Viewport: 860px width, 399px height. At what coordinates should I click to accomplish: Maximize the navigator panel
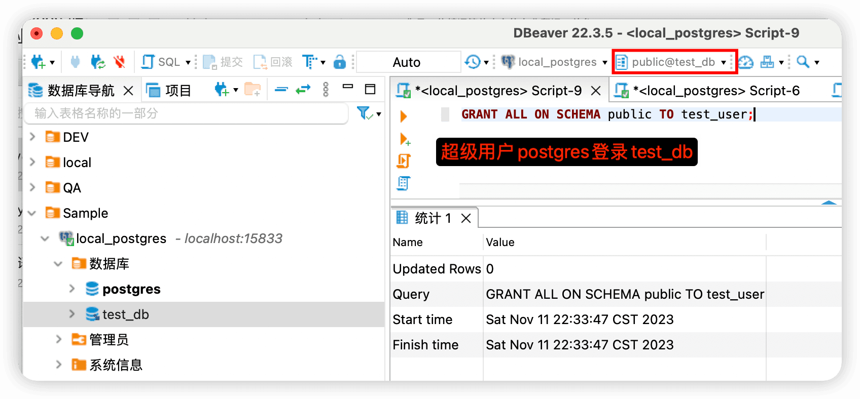[370, 89]
